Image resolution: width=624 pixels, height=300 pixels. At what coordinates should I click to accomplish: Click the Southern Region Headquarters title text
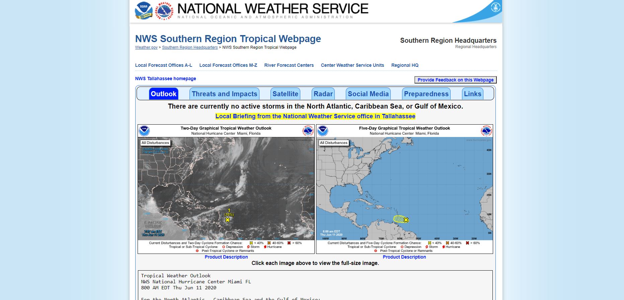tap(448, 40)
